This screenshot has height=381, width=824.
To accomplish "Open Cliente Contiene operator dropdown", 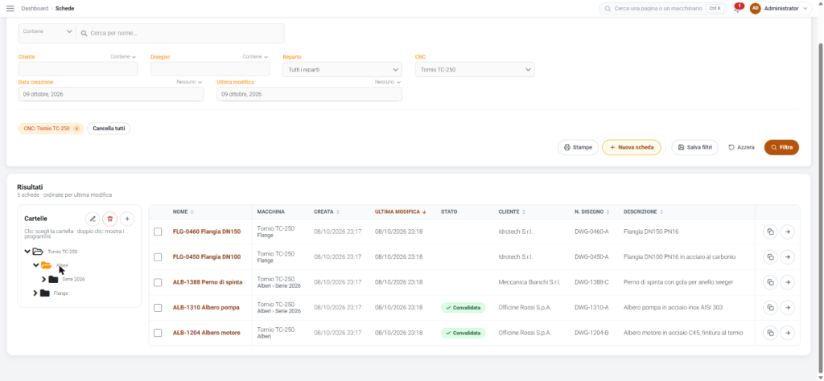I will [123, 57].
